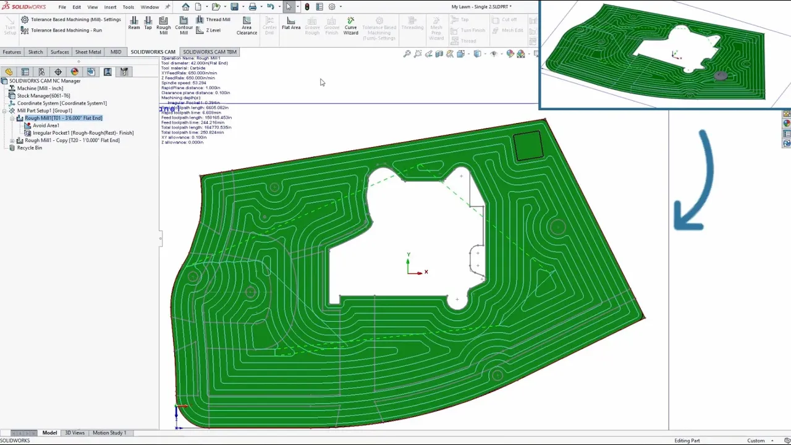Switch to the 3D Views tab
Viewport: 791px width, 445px height.
[x=75, y=433]
